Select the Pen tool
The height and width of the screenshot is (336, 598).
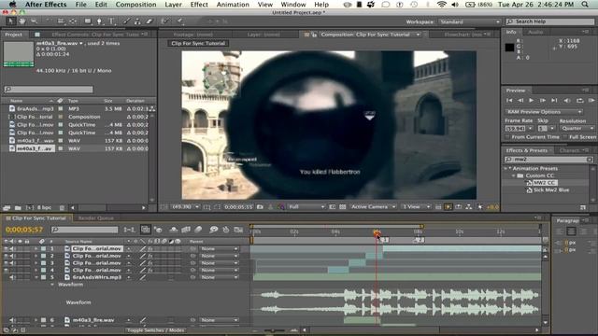(x=100, y=21)
